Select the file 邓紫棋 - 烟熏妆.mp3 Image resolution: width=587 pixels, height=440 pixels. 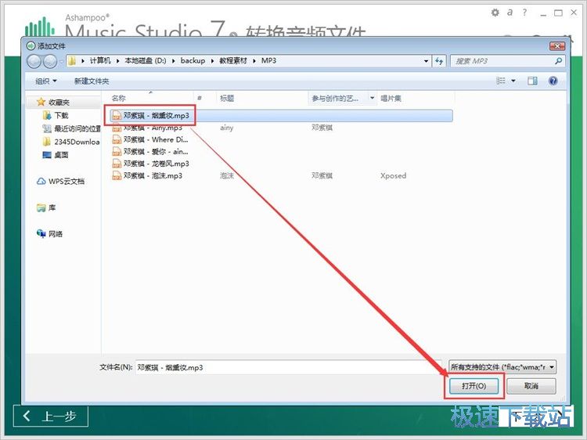pos(282,115)
